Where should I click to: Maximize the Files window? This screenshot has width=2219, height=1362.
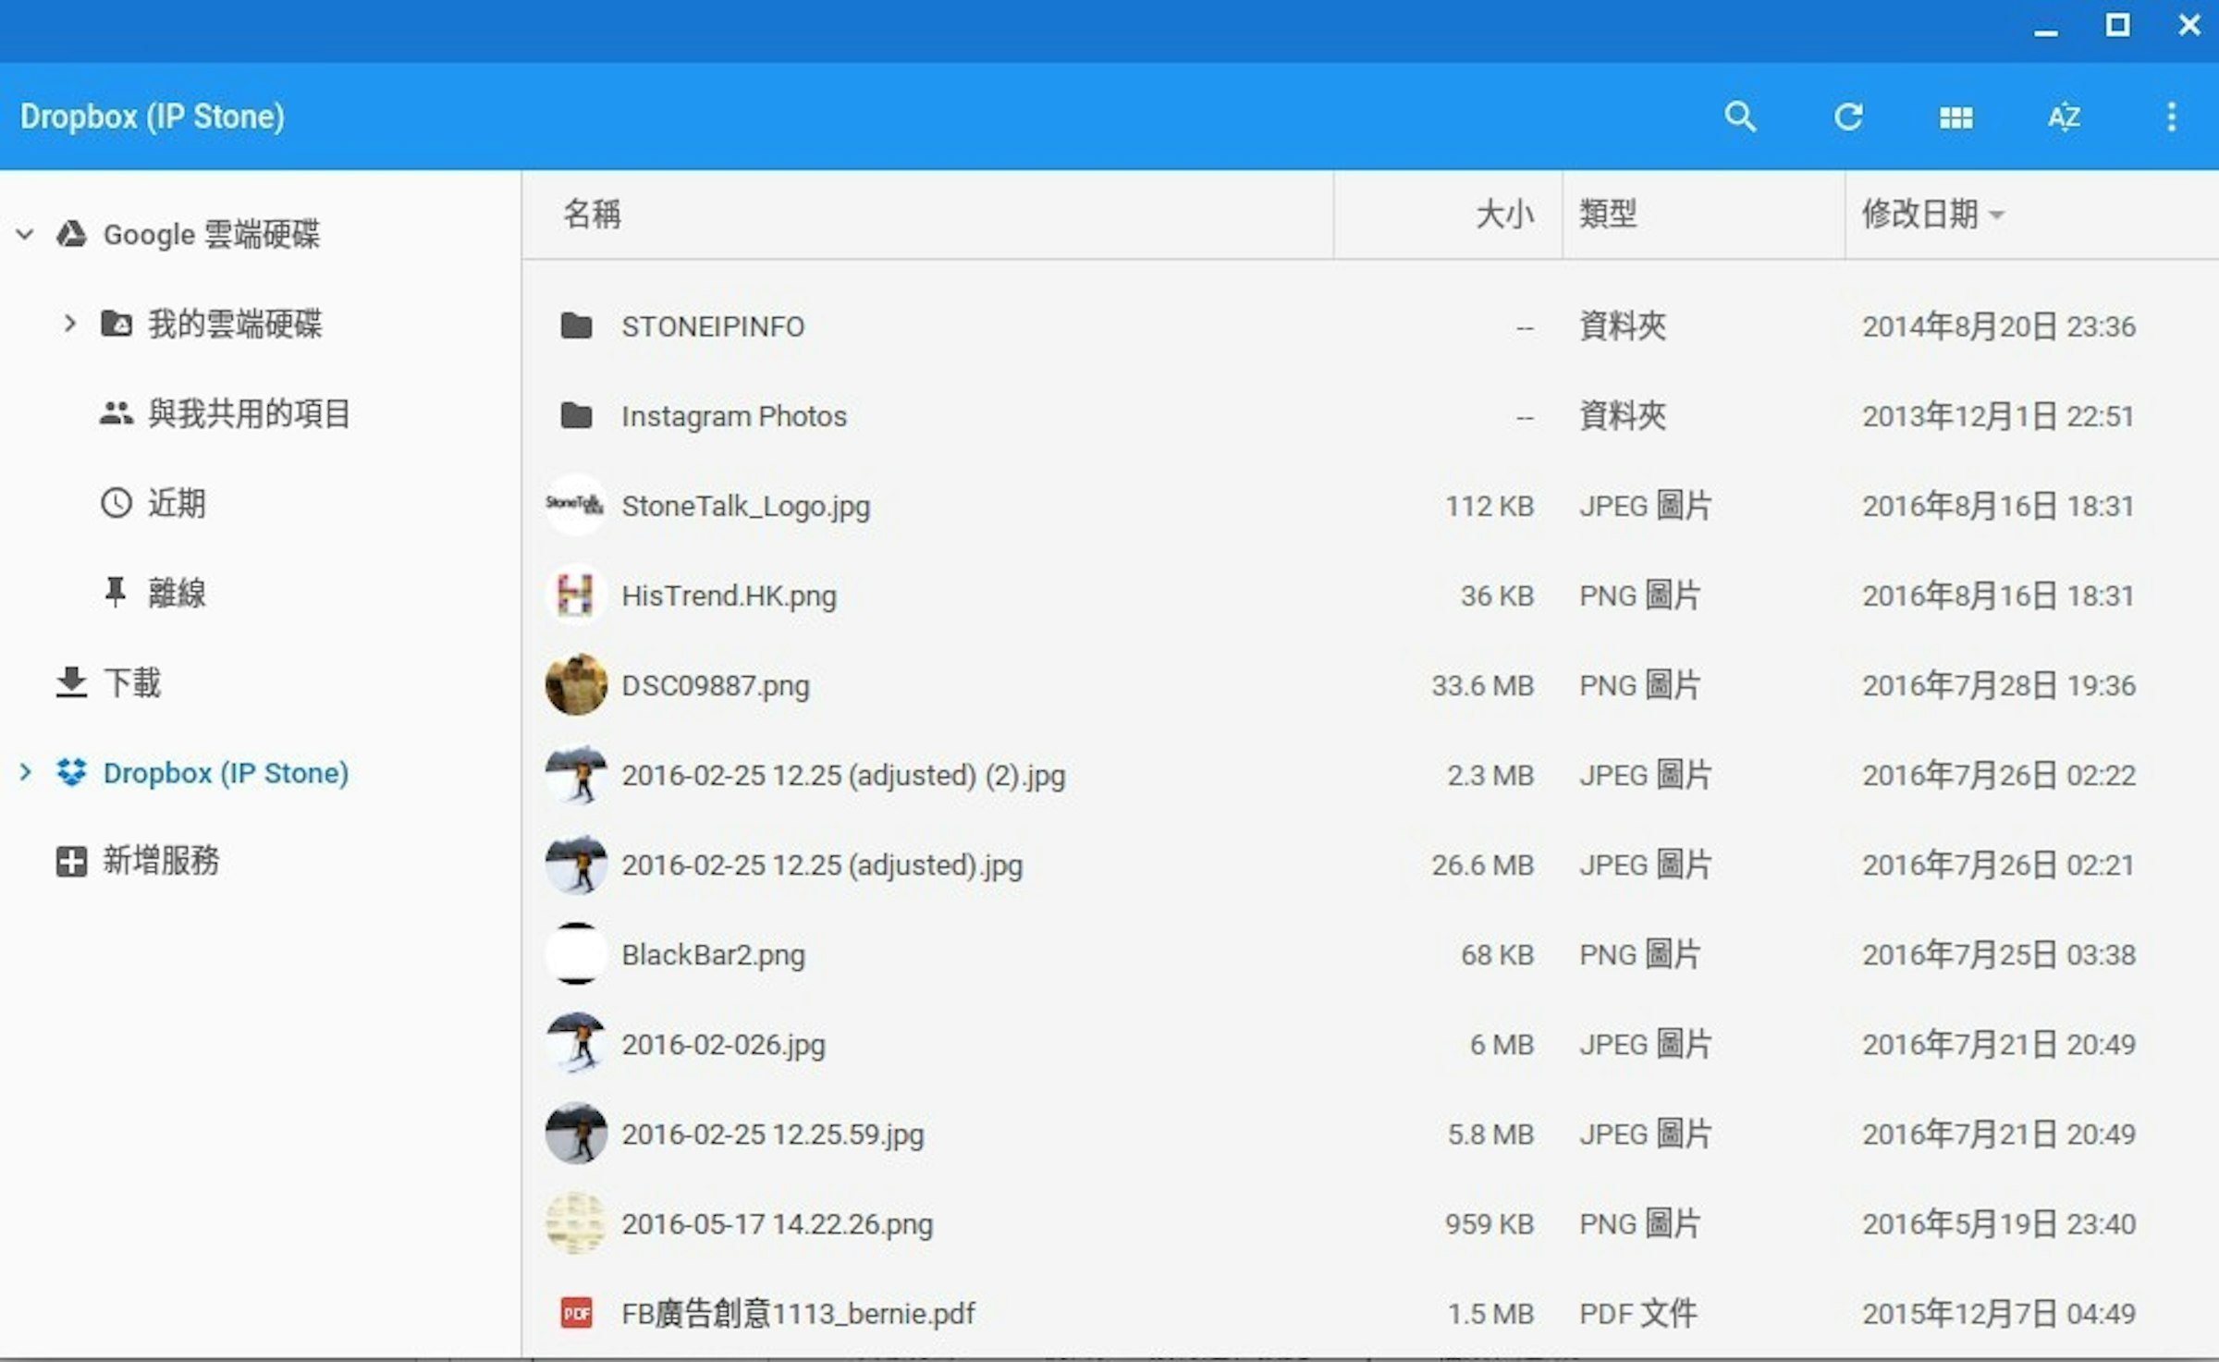click(x=2117, y=25)
